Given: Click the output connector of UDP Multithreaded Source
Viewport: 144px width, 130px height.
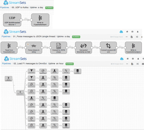Looking at the screenshot, I should [x=21, y=20].
